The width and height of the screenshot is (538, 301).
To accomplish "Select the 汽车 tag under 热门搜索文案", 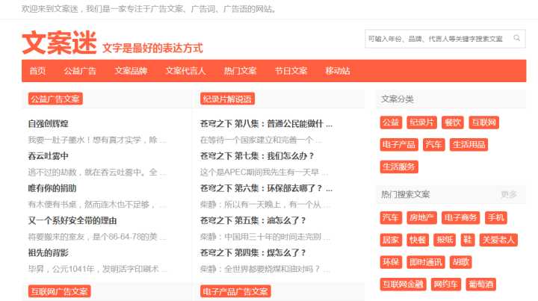I will point(391,217).
